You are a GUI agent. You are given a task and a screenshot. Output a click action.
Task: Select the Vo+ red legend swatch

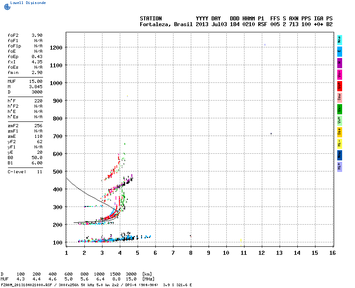tap(339, 86)
